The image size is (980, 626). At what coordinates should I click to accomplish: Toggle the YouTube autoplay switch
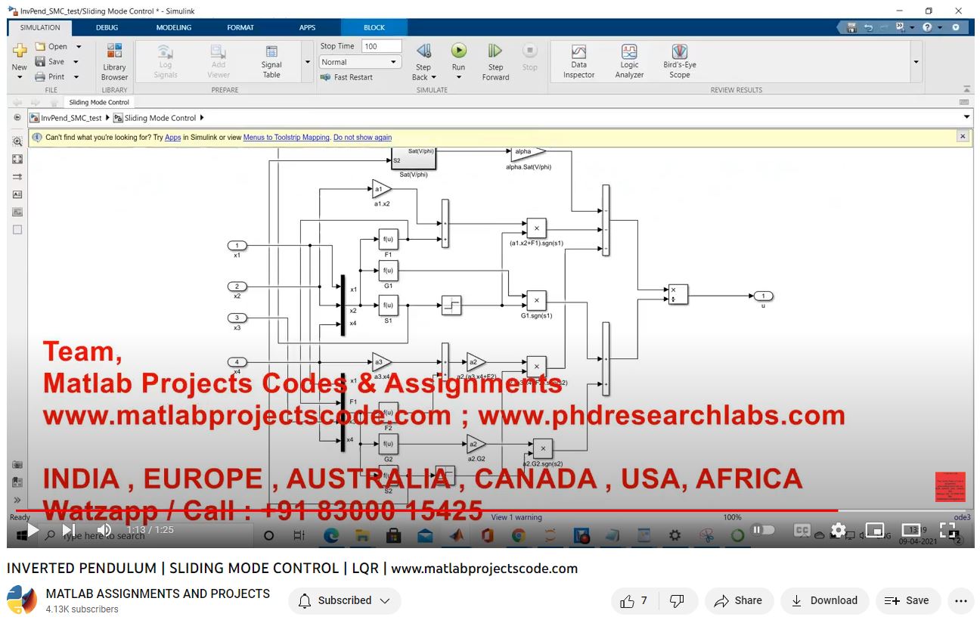pos(764,530)
